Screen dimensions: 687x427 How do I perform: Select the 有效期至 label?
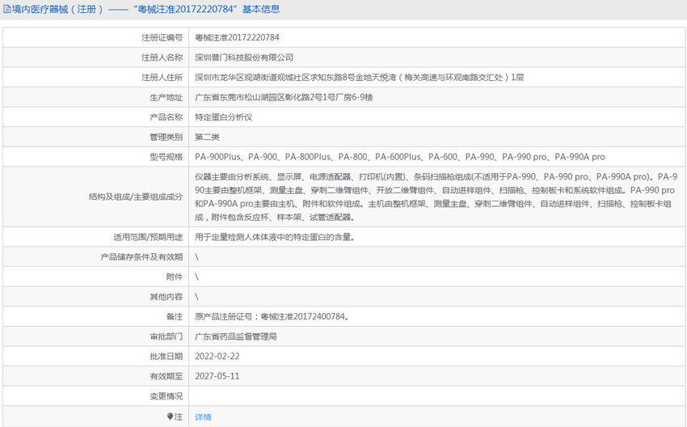click(x=166, y=376)
